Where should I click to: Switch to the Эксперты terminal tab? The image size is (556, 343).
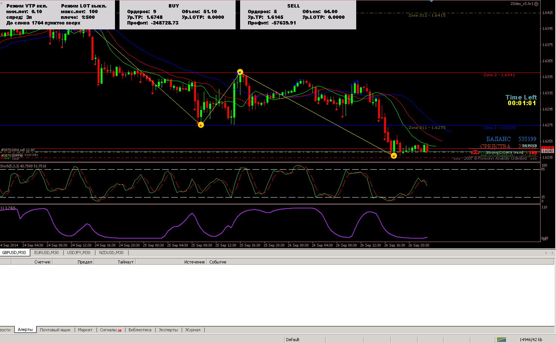coord(168,330)
